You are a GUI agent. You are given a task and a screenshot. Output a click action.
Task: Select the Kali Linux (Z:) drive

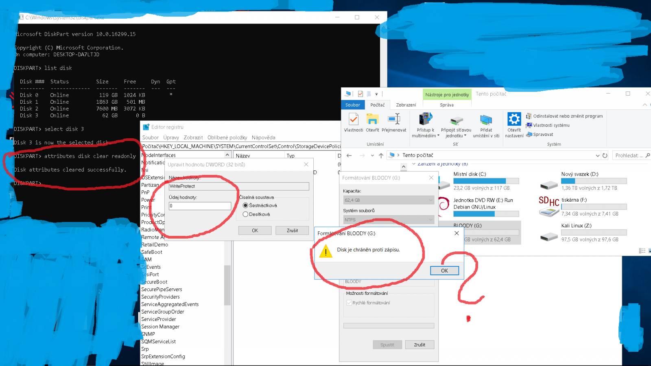click(583, 233)
